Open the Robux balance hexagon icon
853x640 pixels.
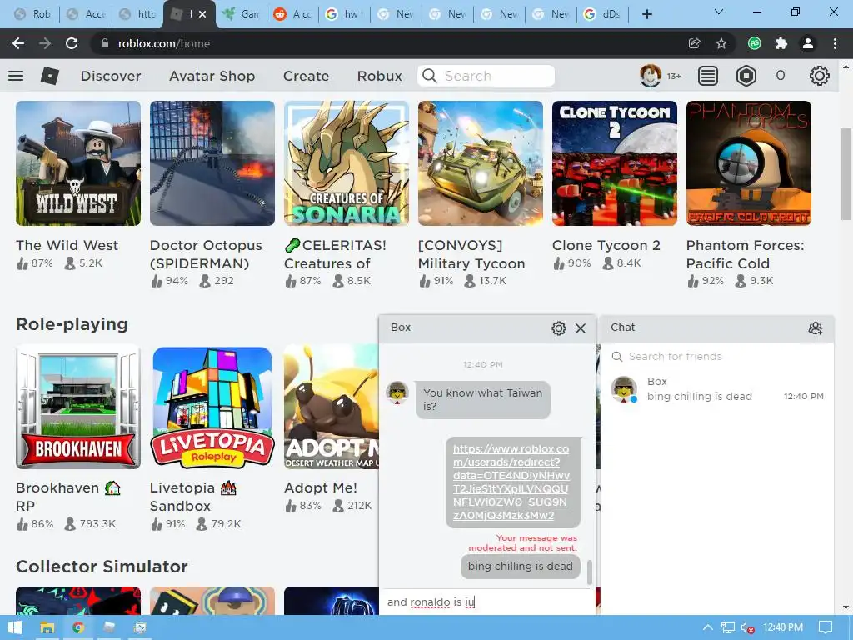click(x=746, y=76)
